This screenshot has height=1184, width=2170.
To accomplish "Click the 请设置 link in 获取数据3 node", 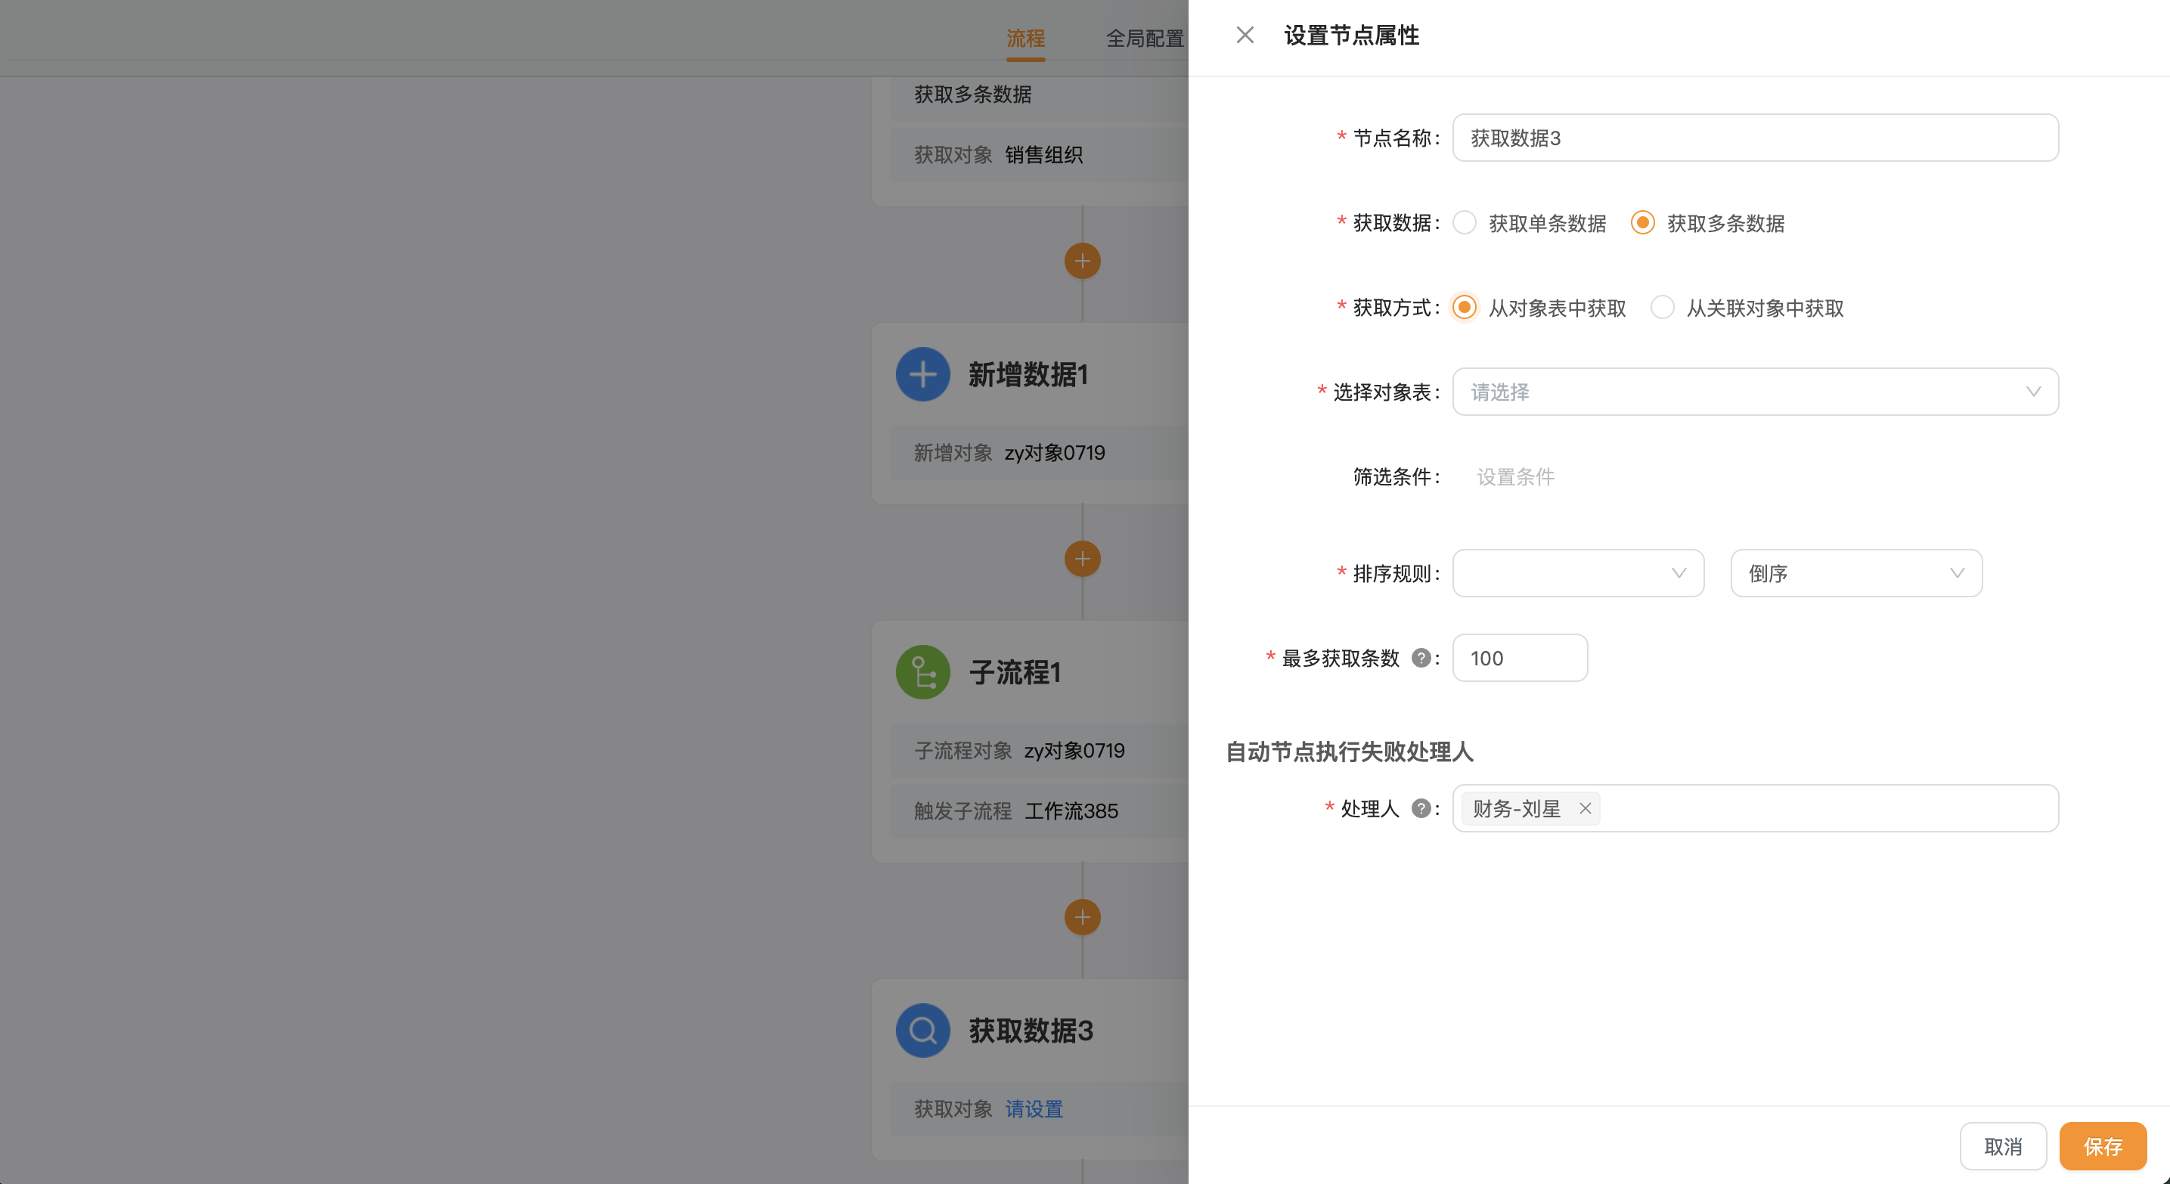I will (x=1034, y=1109).
